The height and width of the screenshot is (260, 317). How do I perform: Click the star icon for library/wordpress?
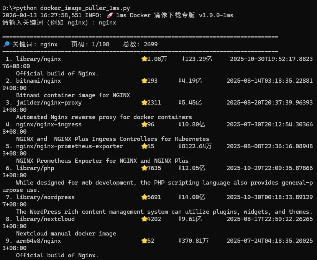(144, 197)
